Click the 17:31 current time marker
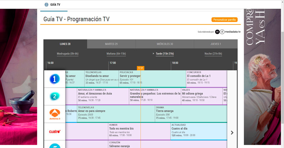This screenshot has height=148, width=284. (x=140, y=68)
